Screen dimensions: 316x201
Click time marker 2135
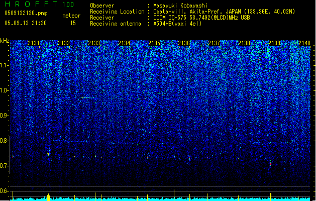click(154, 43)
